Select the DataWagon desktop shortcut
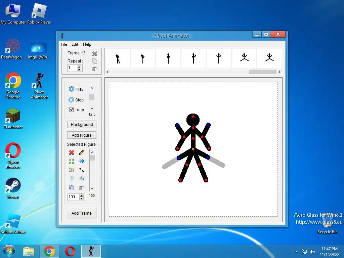Image resolution: width=344 pixels, height=258 pixels. (13, 48)
